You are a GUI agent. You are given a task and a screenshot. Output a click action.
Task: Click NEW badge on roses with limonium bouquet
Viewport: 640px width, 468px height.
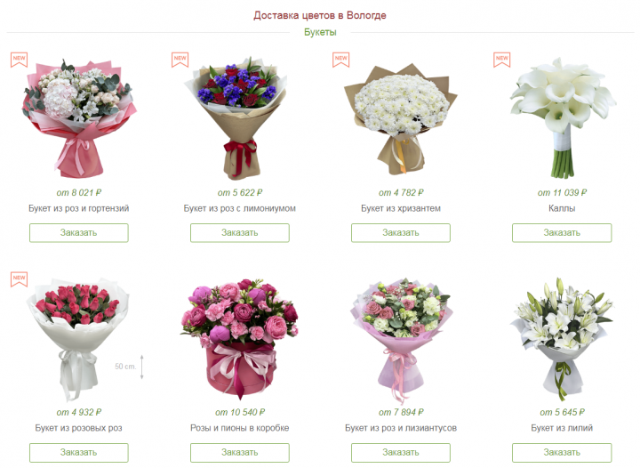click(x=180, y=60)
